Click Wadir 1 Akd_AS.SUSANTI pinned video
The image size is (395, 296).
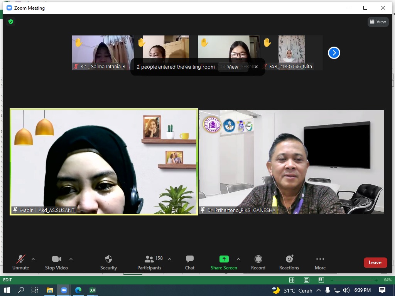pyautogui.click(x=104, y=161)
